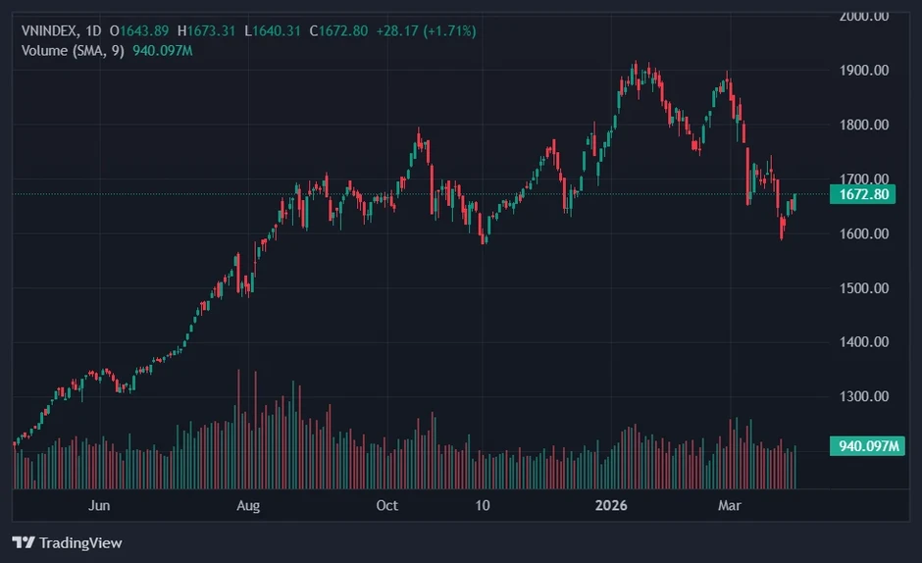Image resolution: width=922 pixels, height=563 pixels.
Task: Click the change value +28.17 (+1.71%)
Action: [x=427, y=30]
